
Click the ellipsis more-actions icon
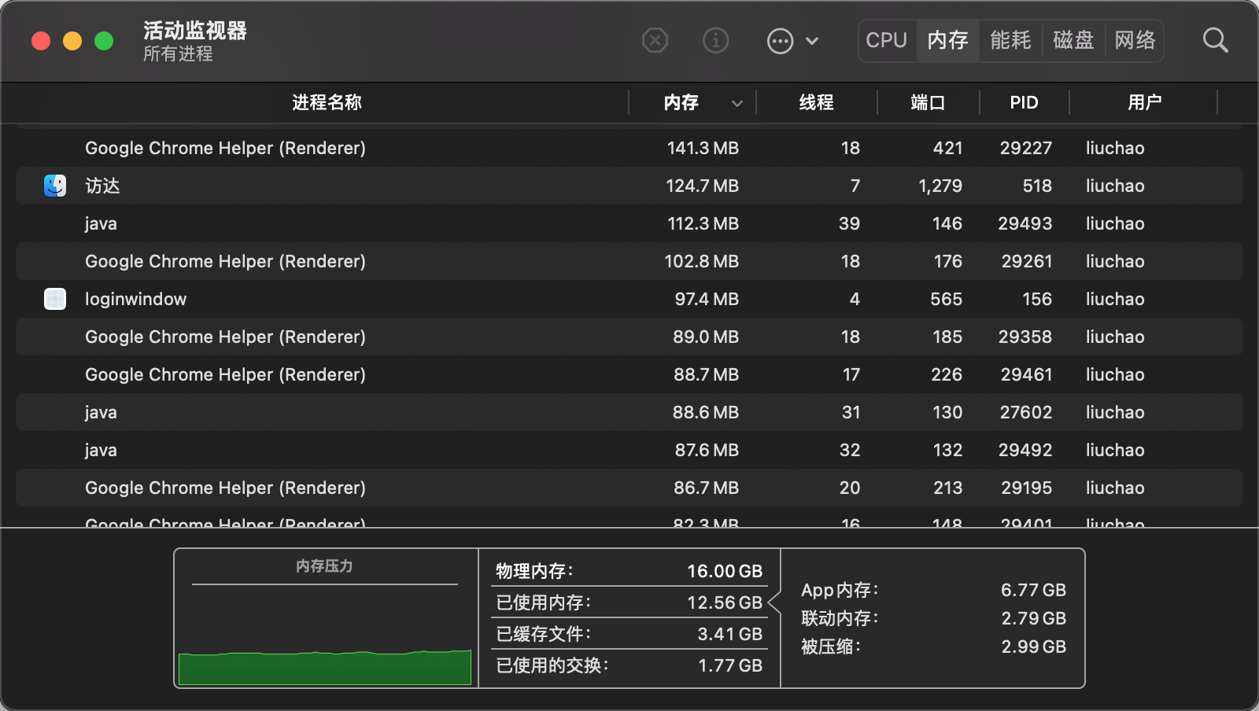[x=780, y=41]
